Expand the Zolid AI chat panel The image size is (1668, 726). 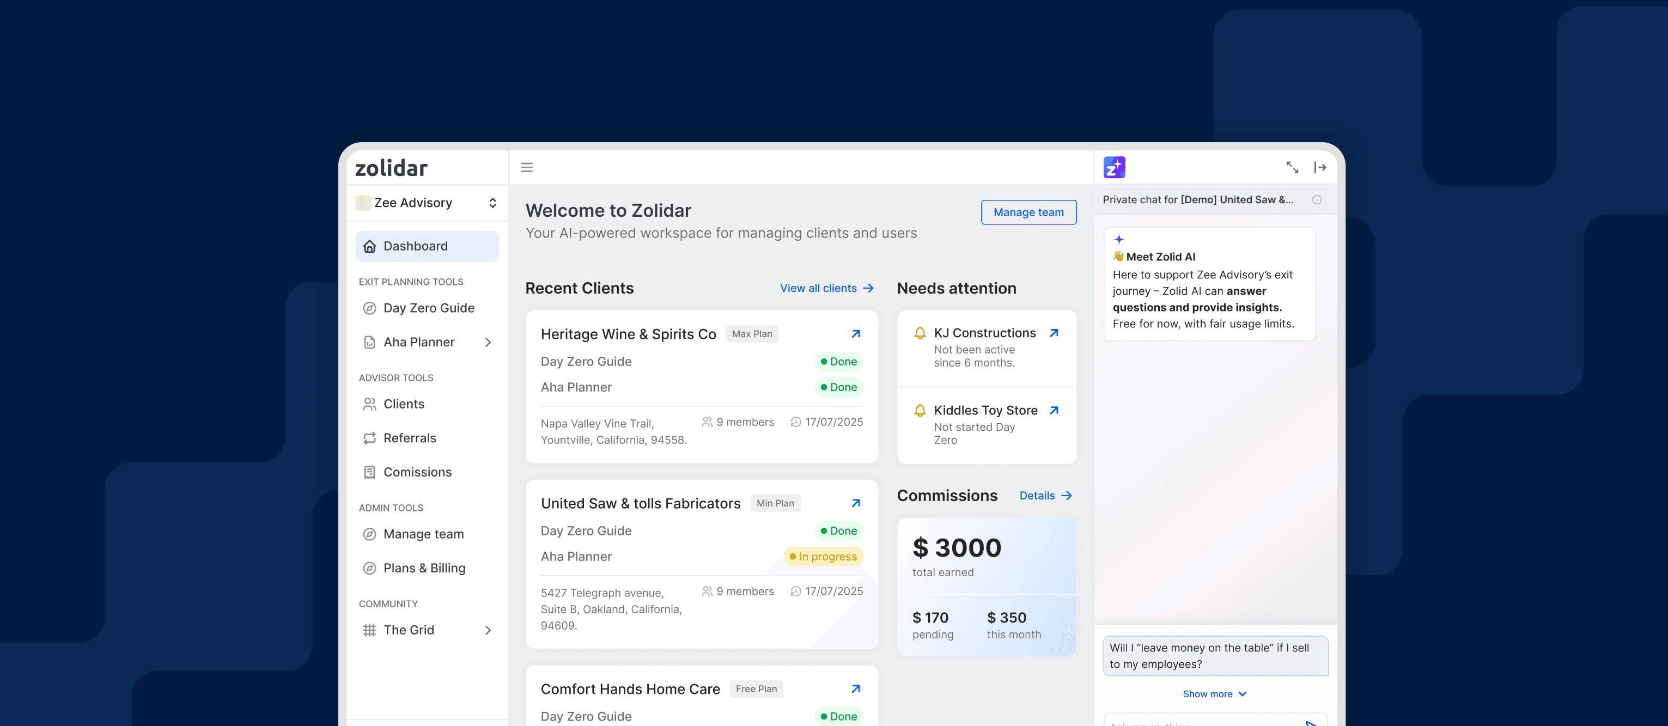pos(1292,168)
